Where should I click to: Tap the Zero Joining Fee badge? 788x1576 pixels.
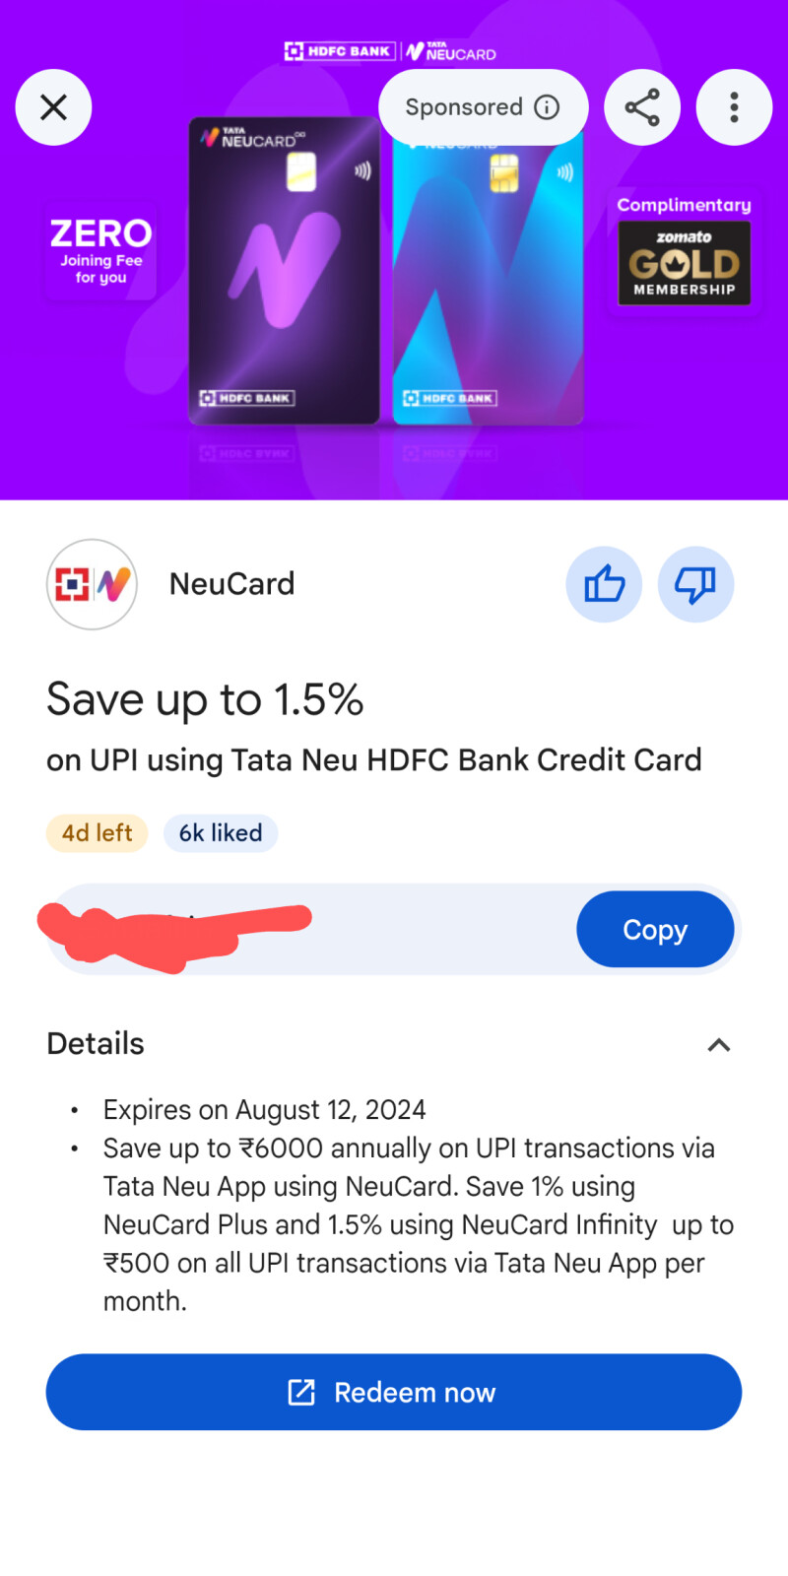[x=100, y=251]
